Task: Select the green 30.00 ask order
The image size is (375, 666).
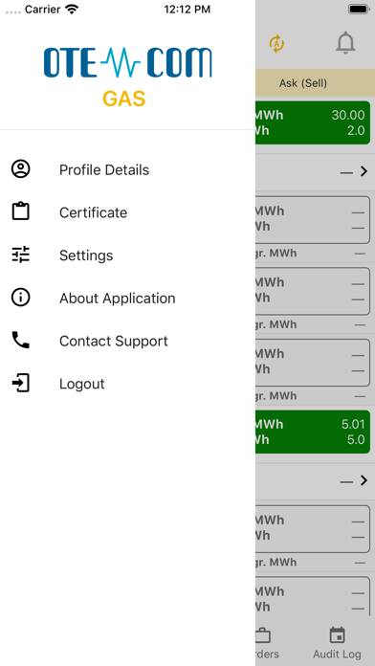Action: [x=313, y=122]
